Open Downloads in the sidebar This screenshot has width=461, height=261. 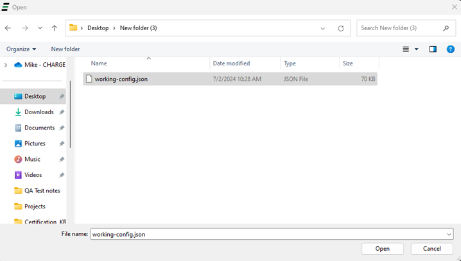39,112
